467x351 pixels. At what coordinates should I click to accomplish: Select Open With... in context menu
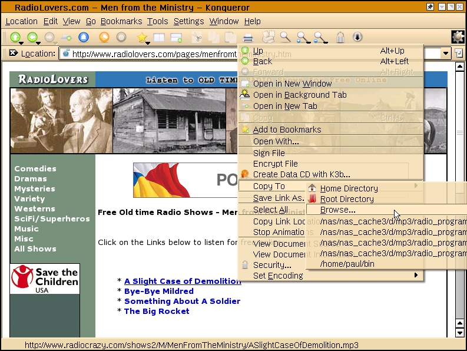(330, 141)
